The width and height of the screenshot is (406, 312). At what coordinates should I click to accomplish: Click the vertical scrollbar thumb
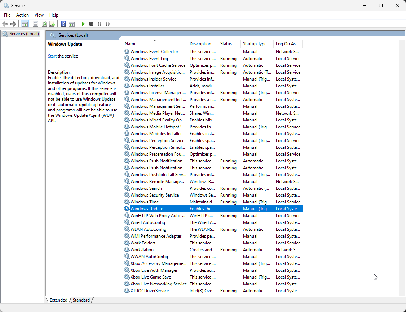[x=402, y=274]
